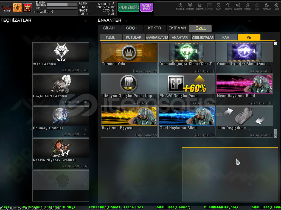Select equipped Dolunay Grafitisi
This screenshot has width=281, height=210.
(61, 122)
